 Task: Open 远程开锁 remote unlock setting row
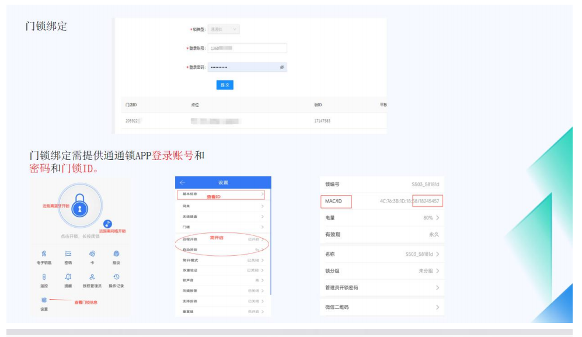[223, 239]
